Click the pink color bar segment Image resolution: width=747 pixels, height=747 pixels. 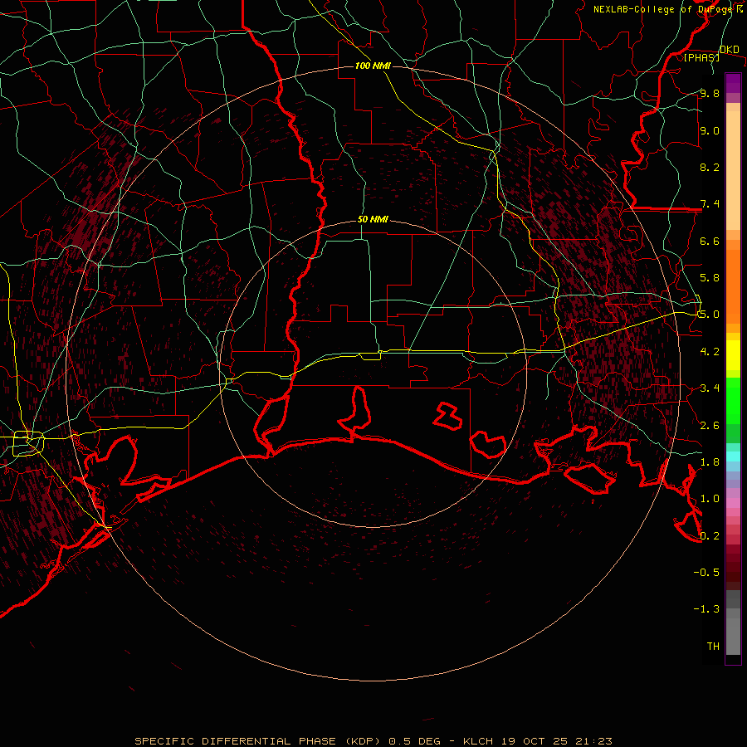point(733,503)
